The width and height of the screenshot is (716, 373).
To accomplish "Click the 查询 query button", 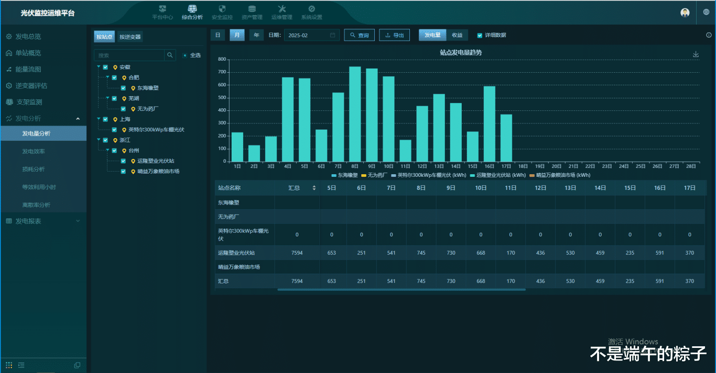I will tap(359, 35).
